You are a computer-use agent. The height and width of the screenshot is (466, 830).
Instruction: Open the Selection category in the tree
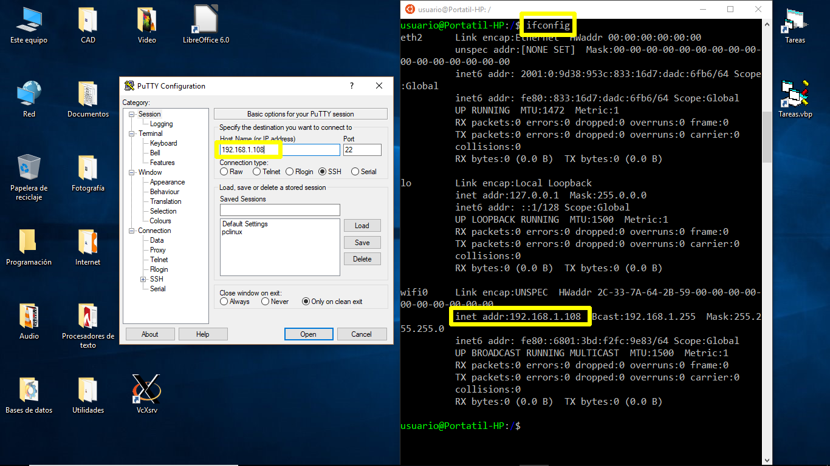tap(163, 211)
